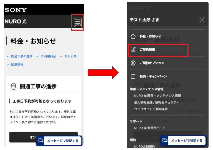Viewport: 213px width, 150px height.
Task: Open the NURO会員規約 link
Action: point(144,146)
